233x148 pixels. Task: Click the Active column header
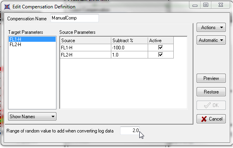click(x=161, y=41)
